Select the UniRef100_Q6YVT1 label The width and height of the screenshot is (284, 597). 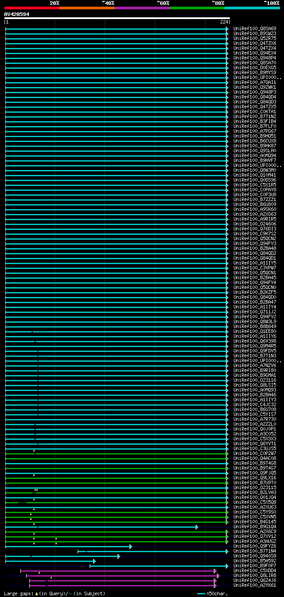(255, 443)
